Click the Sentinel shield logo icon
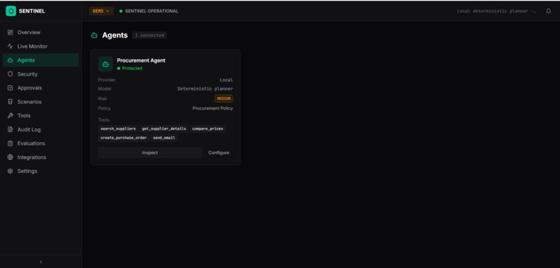The image size is (560, 268). [x=10, y=11]
